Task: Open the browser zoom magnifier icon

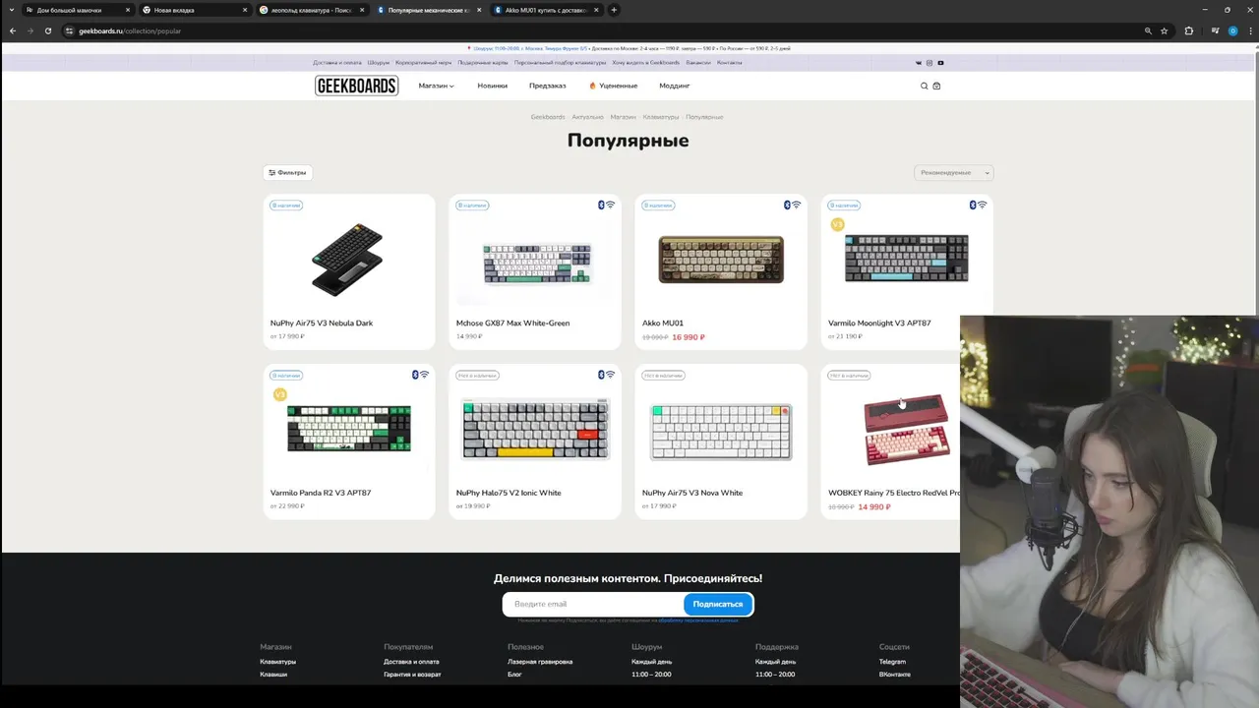Action: pyautogui.click(x=1148, y=30)
